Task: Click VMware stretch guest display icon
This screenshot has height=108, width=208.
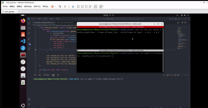Action: coord(101,6)
